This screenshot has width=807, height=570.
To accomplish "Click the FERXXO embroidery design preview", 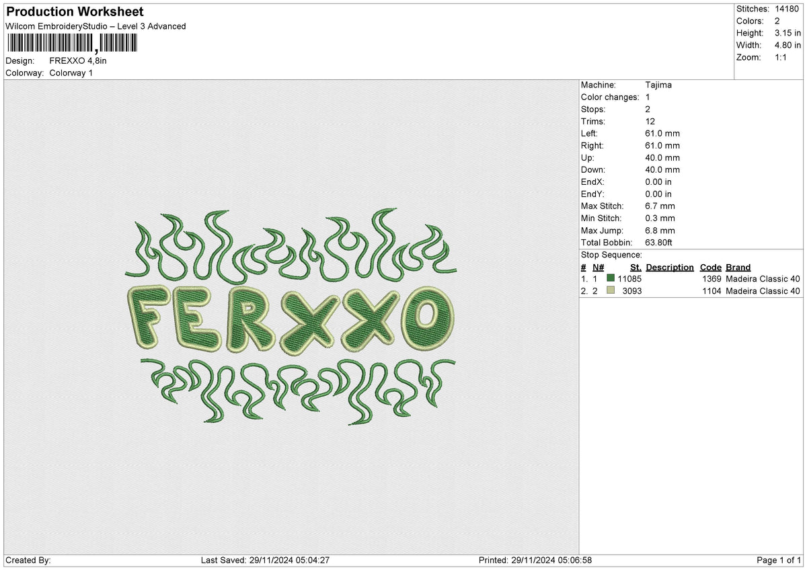I will pos(290,317).
